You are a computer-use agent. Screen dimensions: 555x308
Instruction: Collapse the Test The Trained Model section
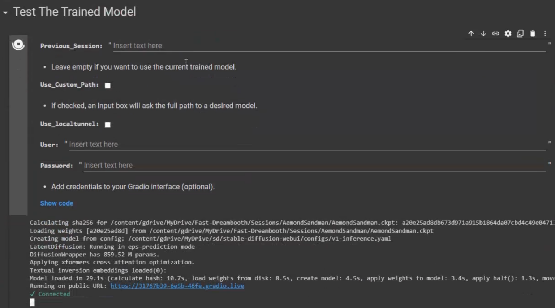point(5,12)
